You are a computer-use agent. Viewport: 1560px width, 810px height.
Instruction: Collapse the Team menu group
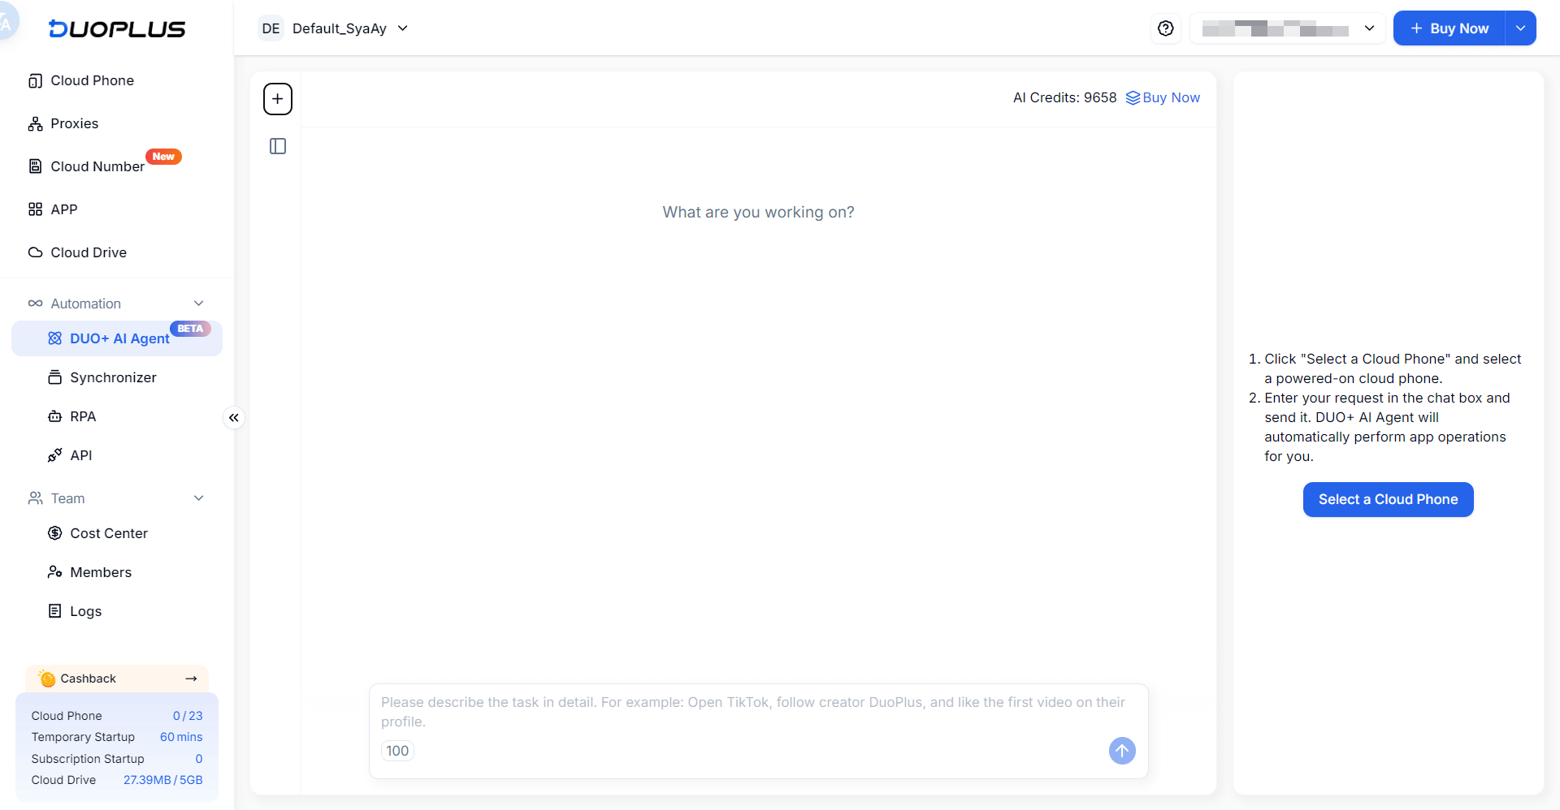pos(198,498)
